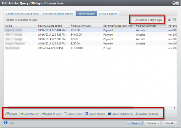Go to Set save options tab
Image resolution: width=181 pixels, height=128 pixels.
click(108, 14)
